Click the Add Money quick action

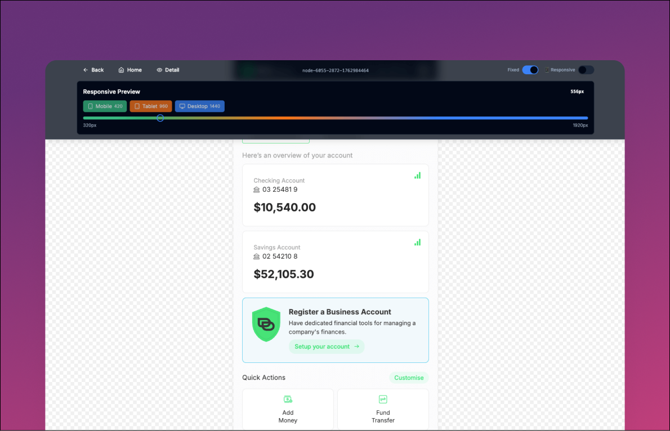pyautogui.click(x=288, y=409)
